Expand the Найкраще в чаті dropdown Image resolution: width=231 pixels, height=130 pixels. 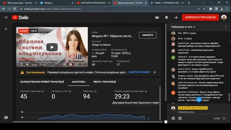pyautogui.click(x=183, y=27)
